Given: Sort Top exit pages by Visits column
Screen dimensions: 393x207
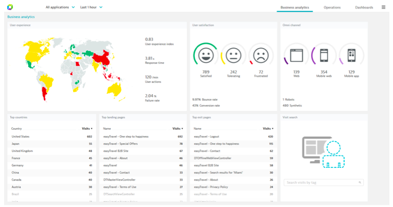Looking at the screenshot, I should coord(268,129).
